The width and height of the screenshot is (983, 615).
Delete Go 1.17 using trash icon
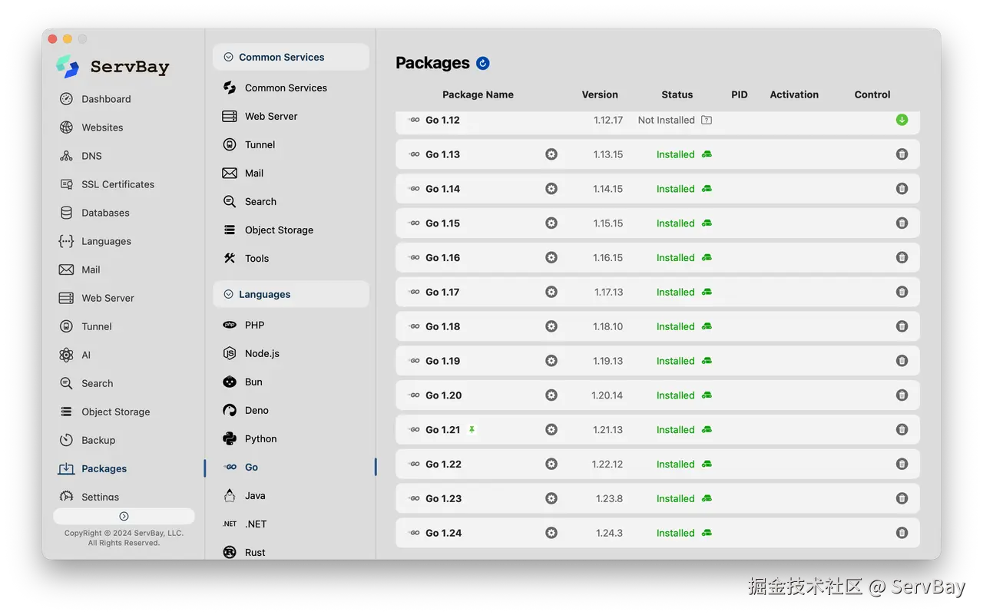[902, 292]
